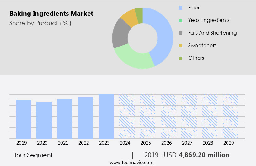Select the Fats And Shortening legend label
Image resolution: width=256 pixels, height=166 pixels.
click(x=212, y=33)
